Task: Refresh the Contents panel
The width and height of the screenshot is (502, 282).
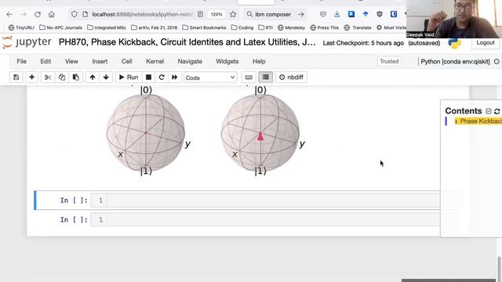Action: [x=497, y=111]
